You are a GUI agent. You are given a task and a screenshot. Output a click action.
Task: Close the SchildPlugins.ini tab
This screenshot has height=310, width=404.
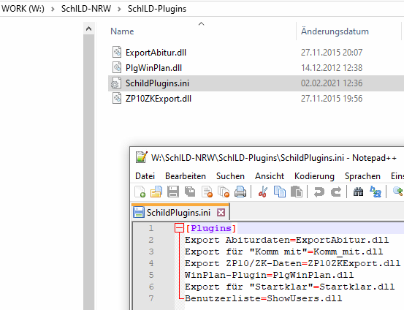click(221, 213)
